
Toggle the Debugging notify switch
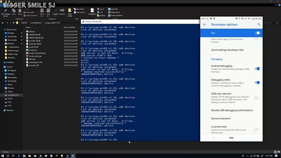(257, 83)
